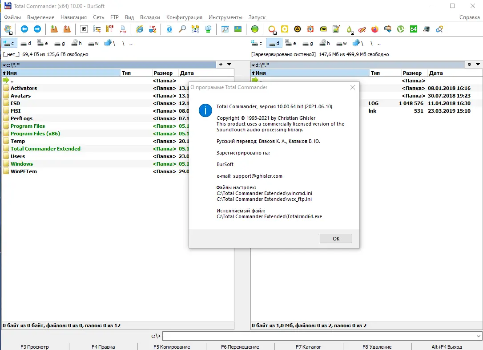Click the blue Forward arrow toolbar icon
The height and width of the screenshot is (350, 483).
(x=37, y=29)
